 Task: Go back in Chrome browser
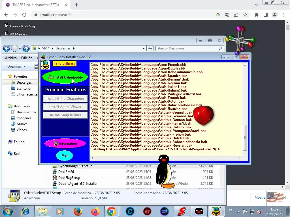point(6,15)
